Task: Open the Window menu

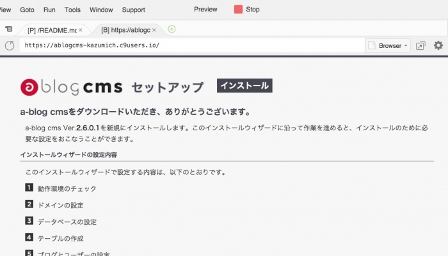Action: click(101, 10)
